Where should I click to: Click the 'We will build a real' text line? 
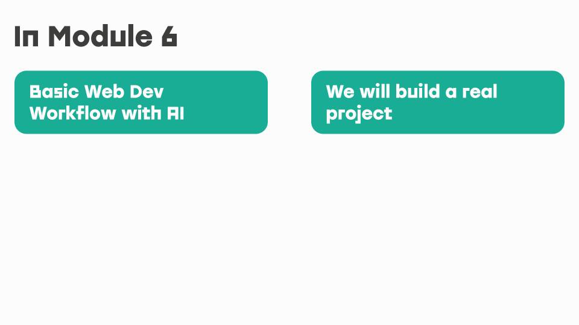412,91
